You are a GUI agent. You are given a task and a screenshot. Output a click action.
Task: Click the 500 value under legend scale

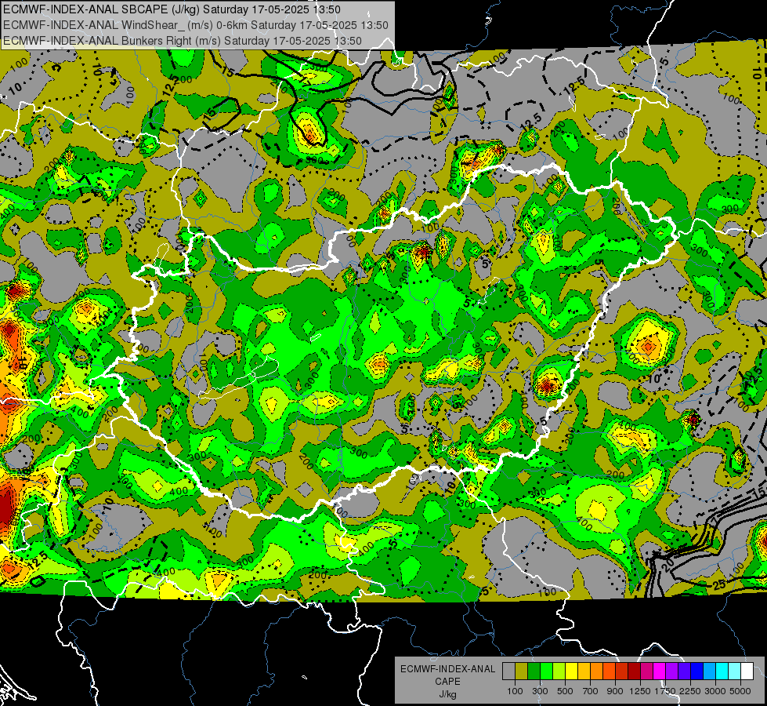565,691
